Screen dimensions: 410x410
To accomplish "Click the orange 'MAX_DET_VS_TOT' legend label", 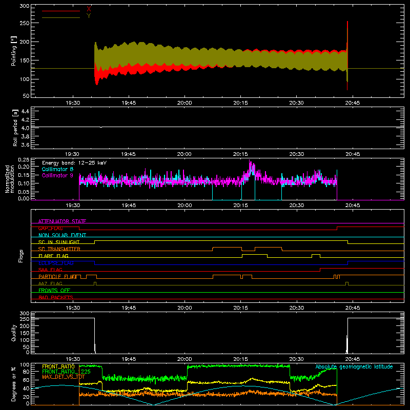I will tap(63, 377).
